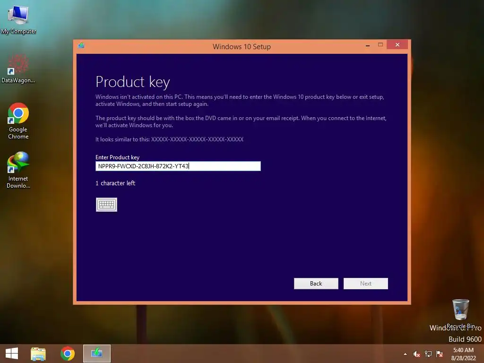Click the network tray icon
The image size is (484, 363).
(x=428, y=354)
